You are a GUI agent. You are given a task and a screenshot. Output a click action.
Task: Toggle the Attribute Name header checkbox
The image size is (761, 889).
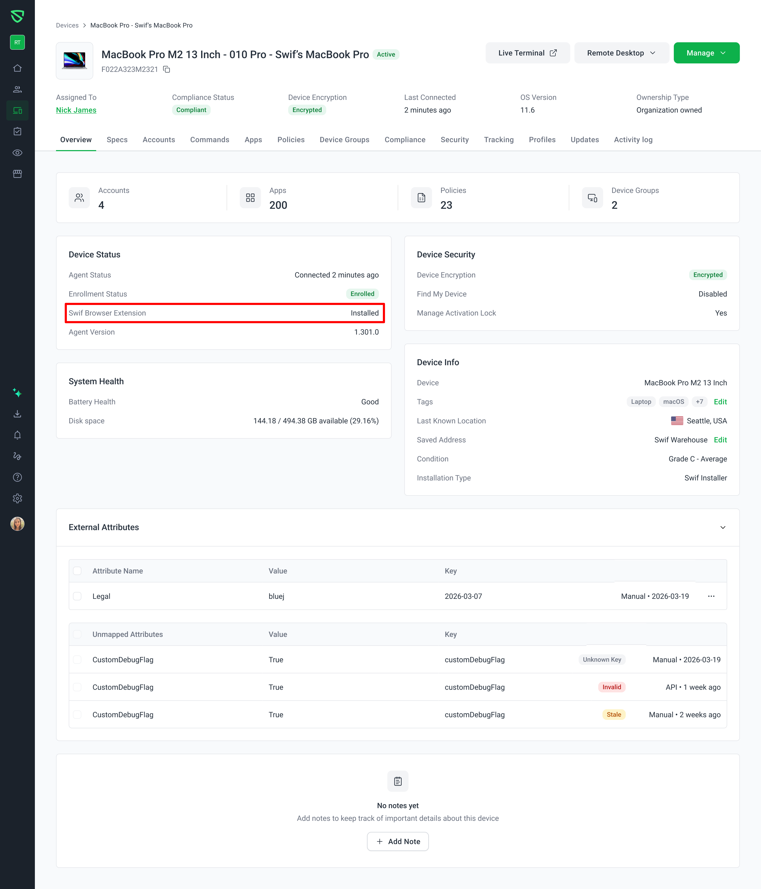pyautogui.click(x=77, y=571)
